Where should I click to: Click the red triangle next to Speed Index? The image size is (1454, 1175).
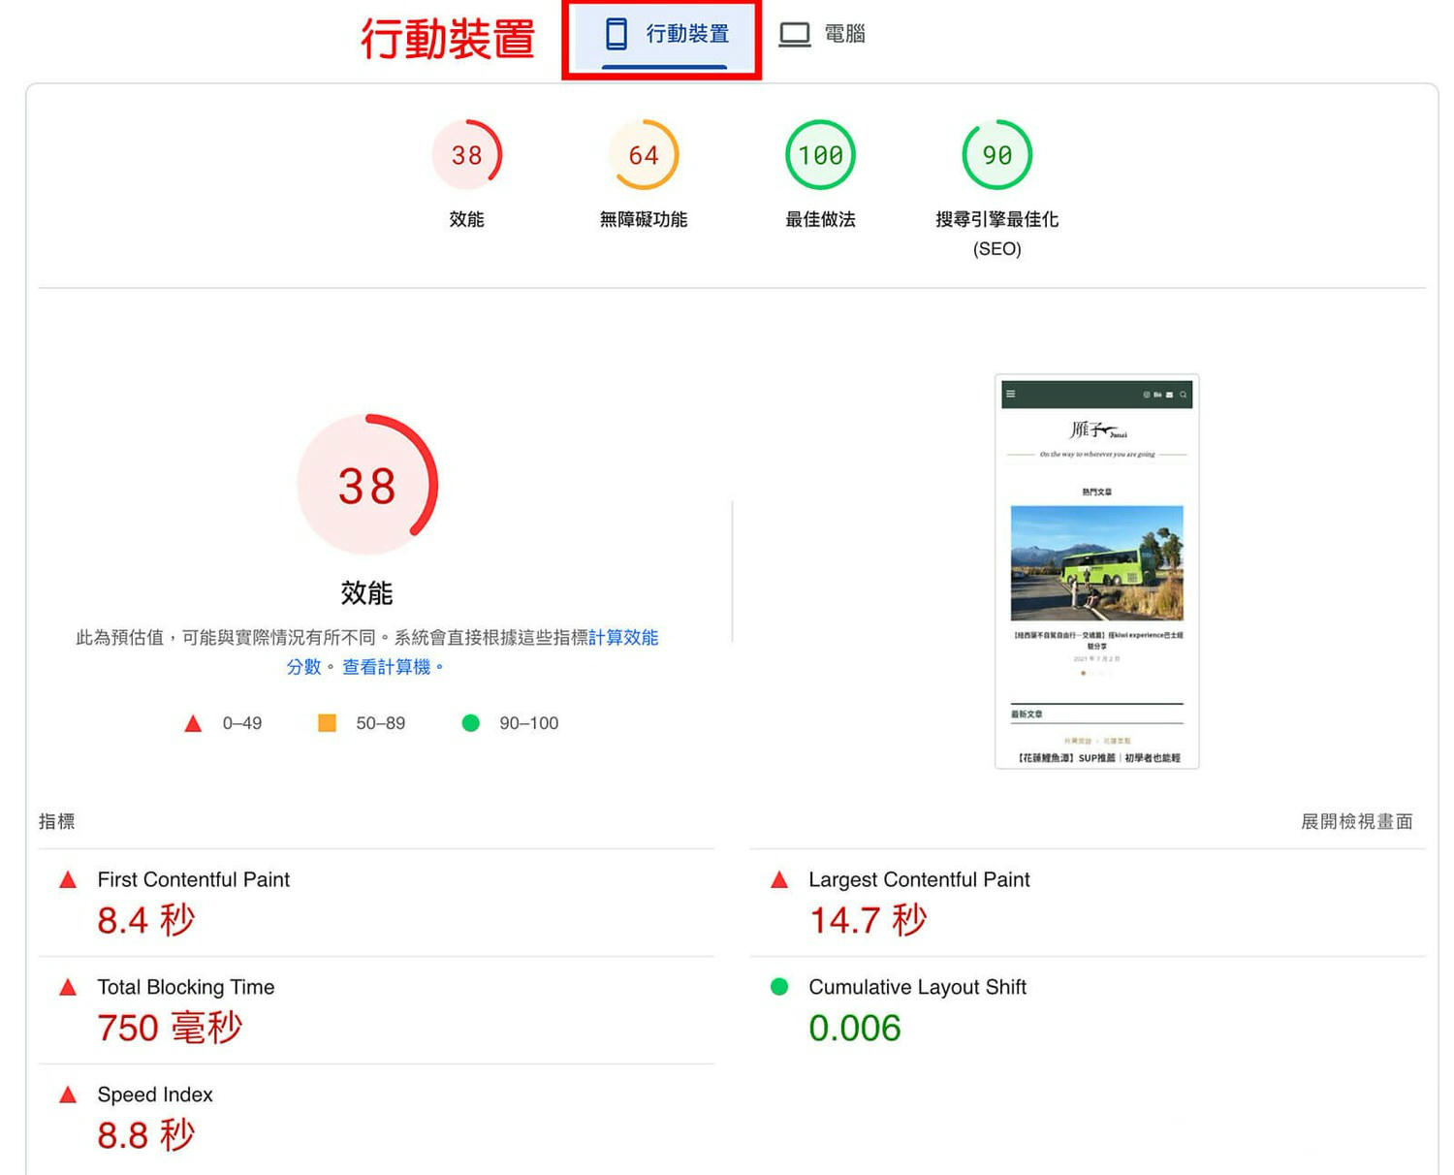[x=68, y=1095]
